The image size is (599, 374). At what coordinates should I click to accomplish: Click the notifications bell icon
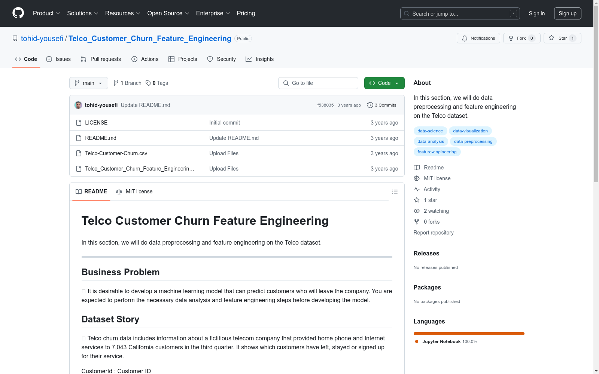[x=465, y=38]
